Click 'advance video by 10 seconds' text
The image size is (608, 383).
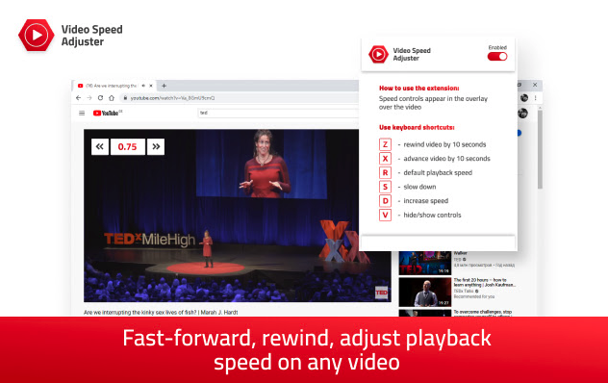click(446, 159)
